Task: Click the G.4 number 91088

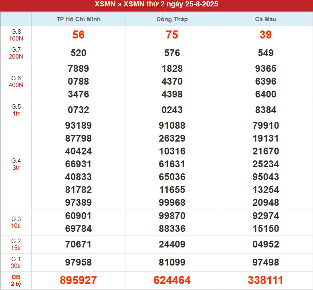Action: tap(172, 126)
